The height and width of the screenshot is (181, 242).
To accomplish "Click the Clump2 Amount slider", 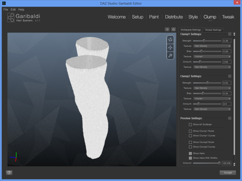I will tap(207, 104).
